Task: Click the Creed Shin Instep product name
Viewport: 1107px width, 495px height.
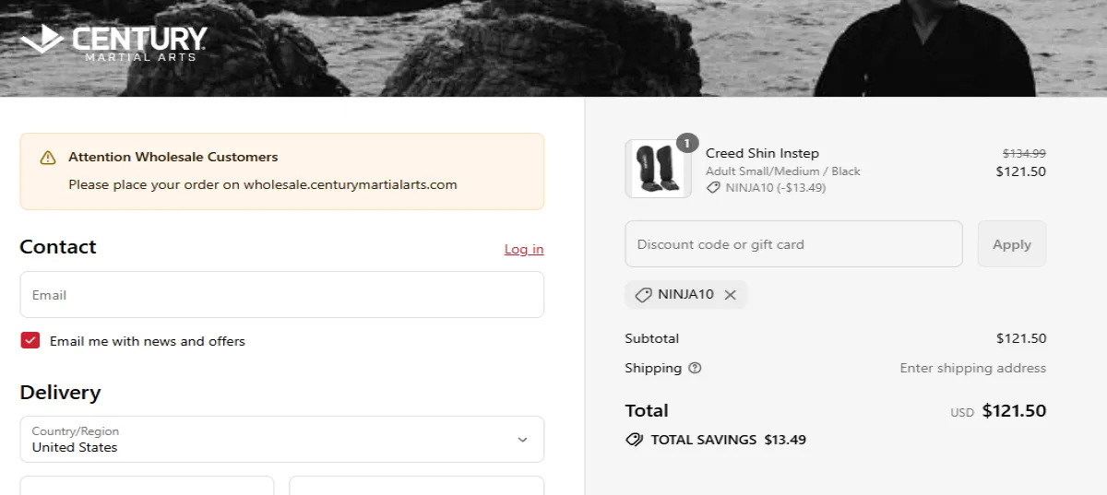Action: point(762,153)
